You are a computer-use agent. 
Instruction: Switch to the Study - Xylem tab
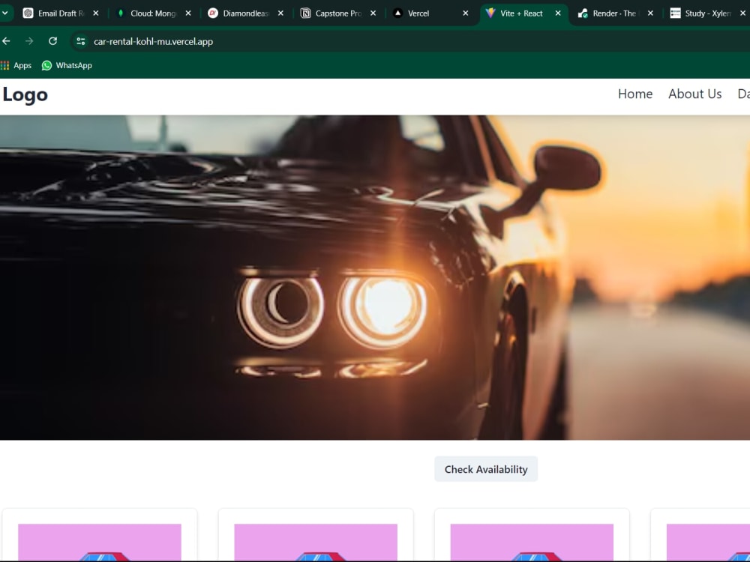707,13
